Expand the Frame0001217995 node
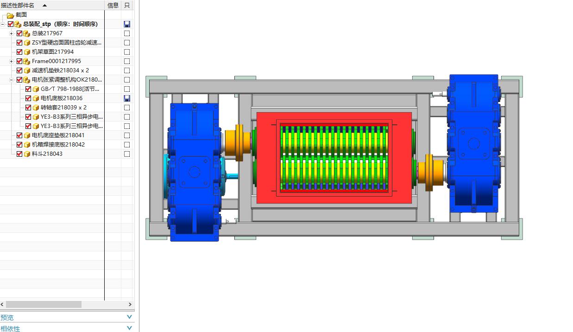The width and height of the screenshot is (573, 332). 12,61
